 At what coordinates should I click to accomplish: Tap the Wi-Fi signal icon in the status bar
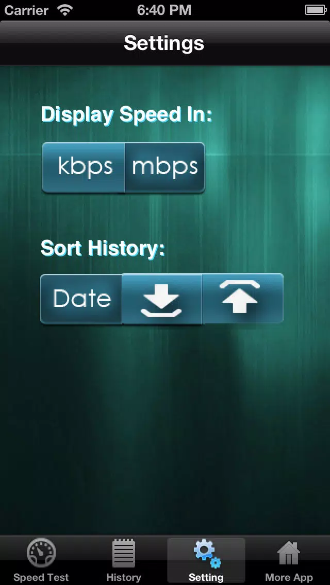(x=65, y=10)
